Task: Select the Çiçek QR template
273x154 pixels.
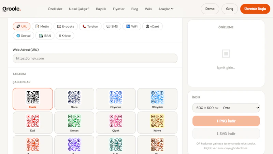Action: (x=116, y=123)
